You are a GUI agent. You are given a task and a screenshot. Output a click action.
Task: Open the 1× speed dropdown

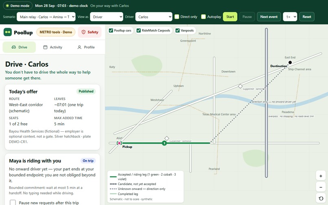click(x=290, y=17)
